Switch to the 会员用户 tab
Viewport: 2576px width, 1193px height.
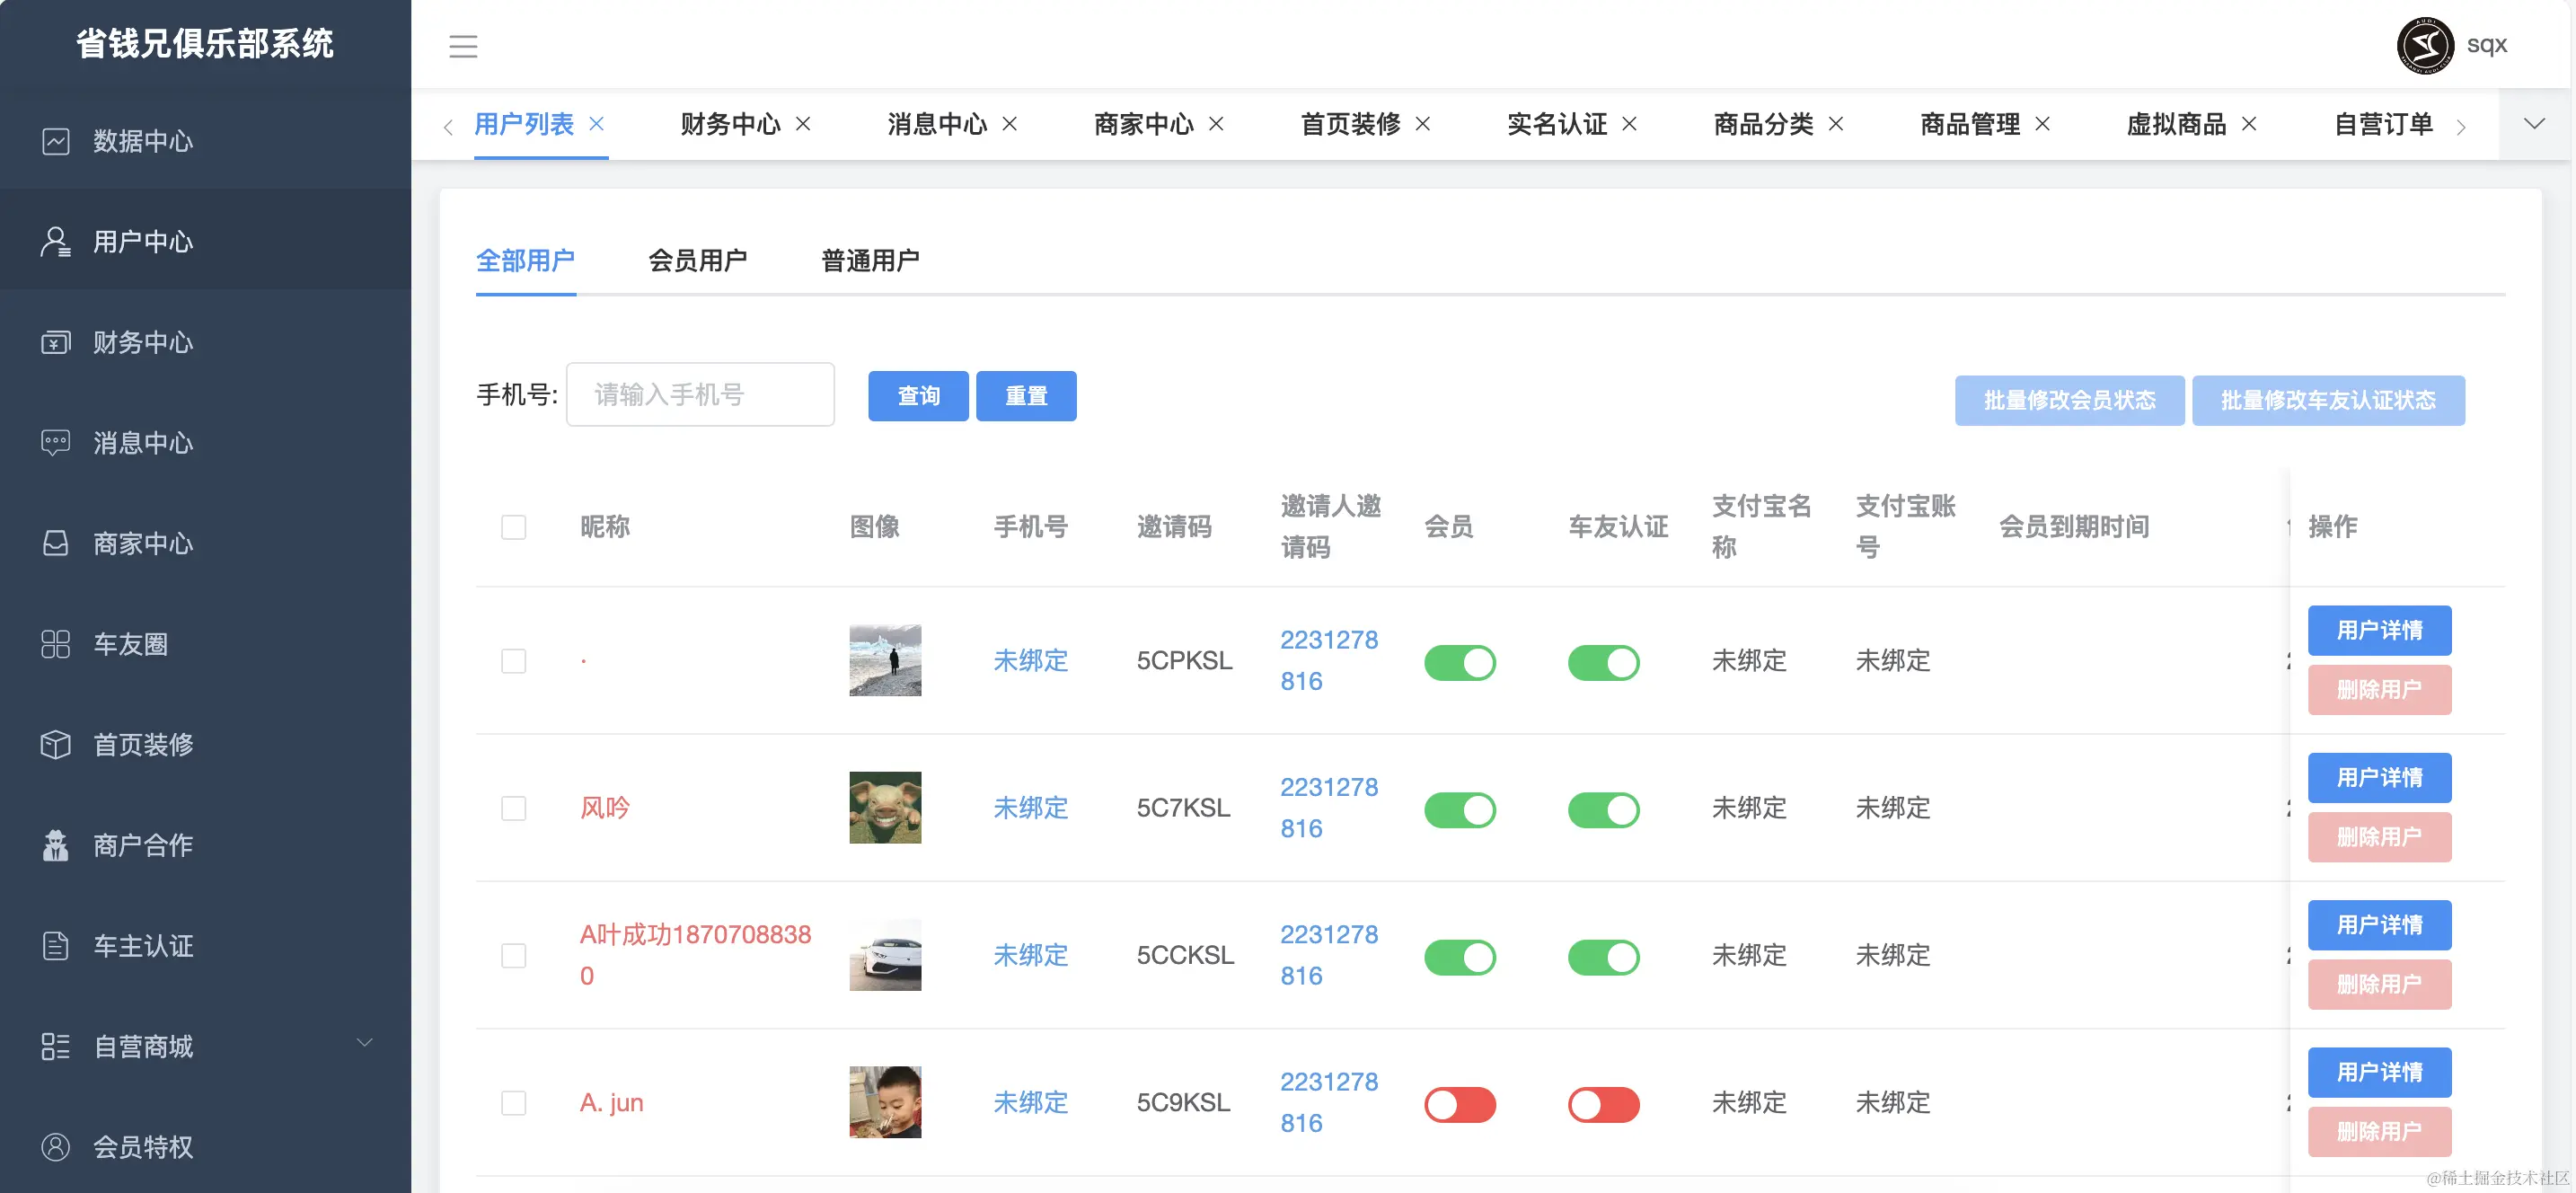697,261
